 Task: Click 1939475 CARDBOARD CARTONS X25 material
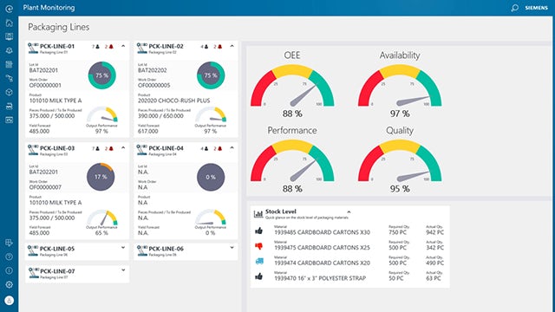click(x=322, y=248)
